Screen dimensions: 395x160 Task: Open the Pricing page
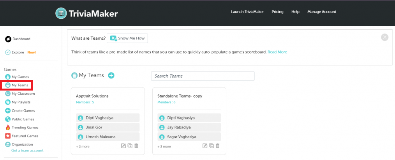277,12
